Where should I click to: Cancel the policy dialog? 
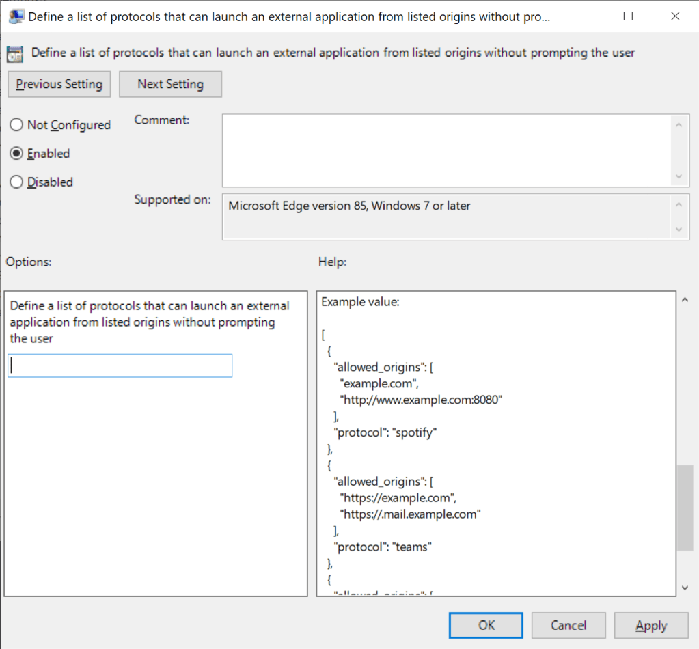point(568,625)
